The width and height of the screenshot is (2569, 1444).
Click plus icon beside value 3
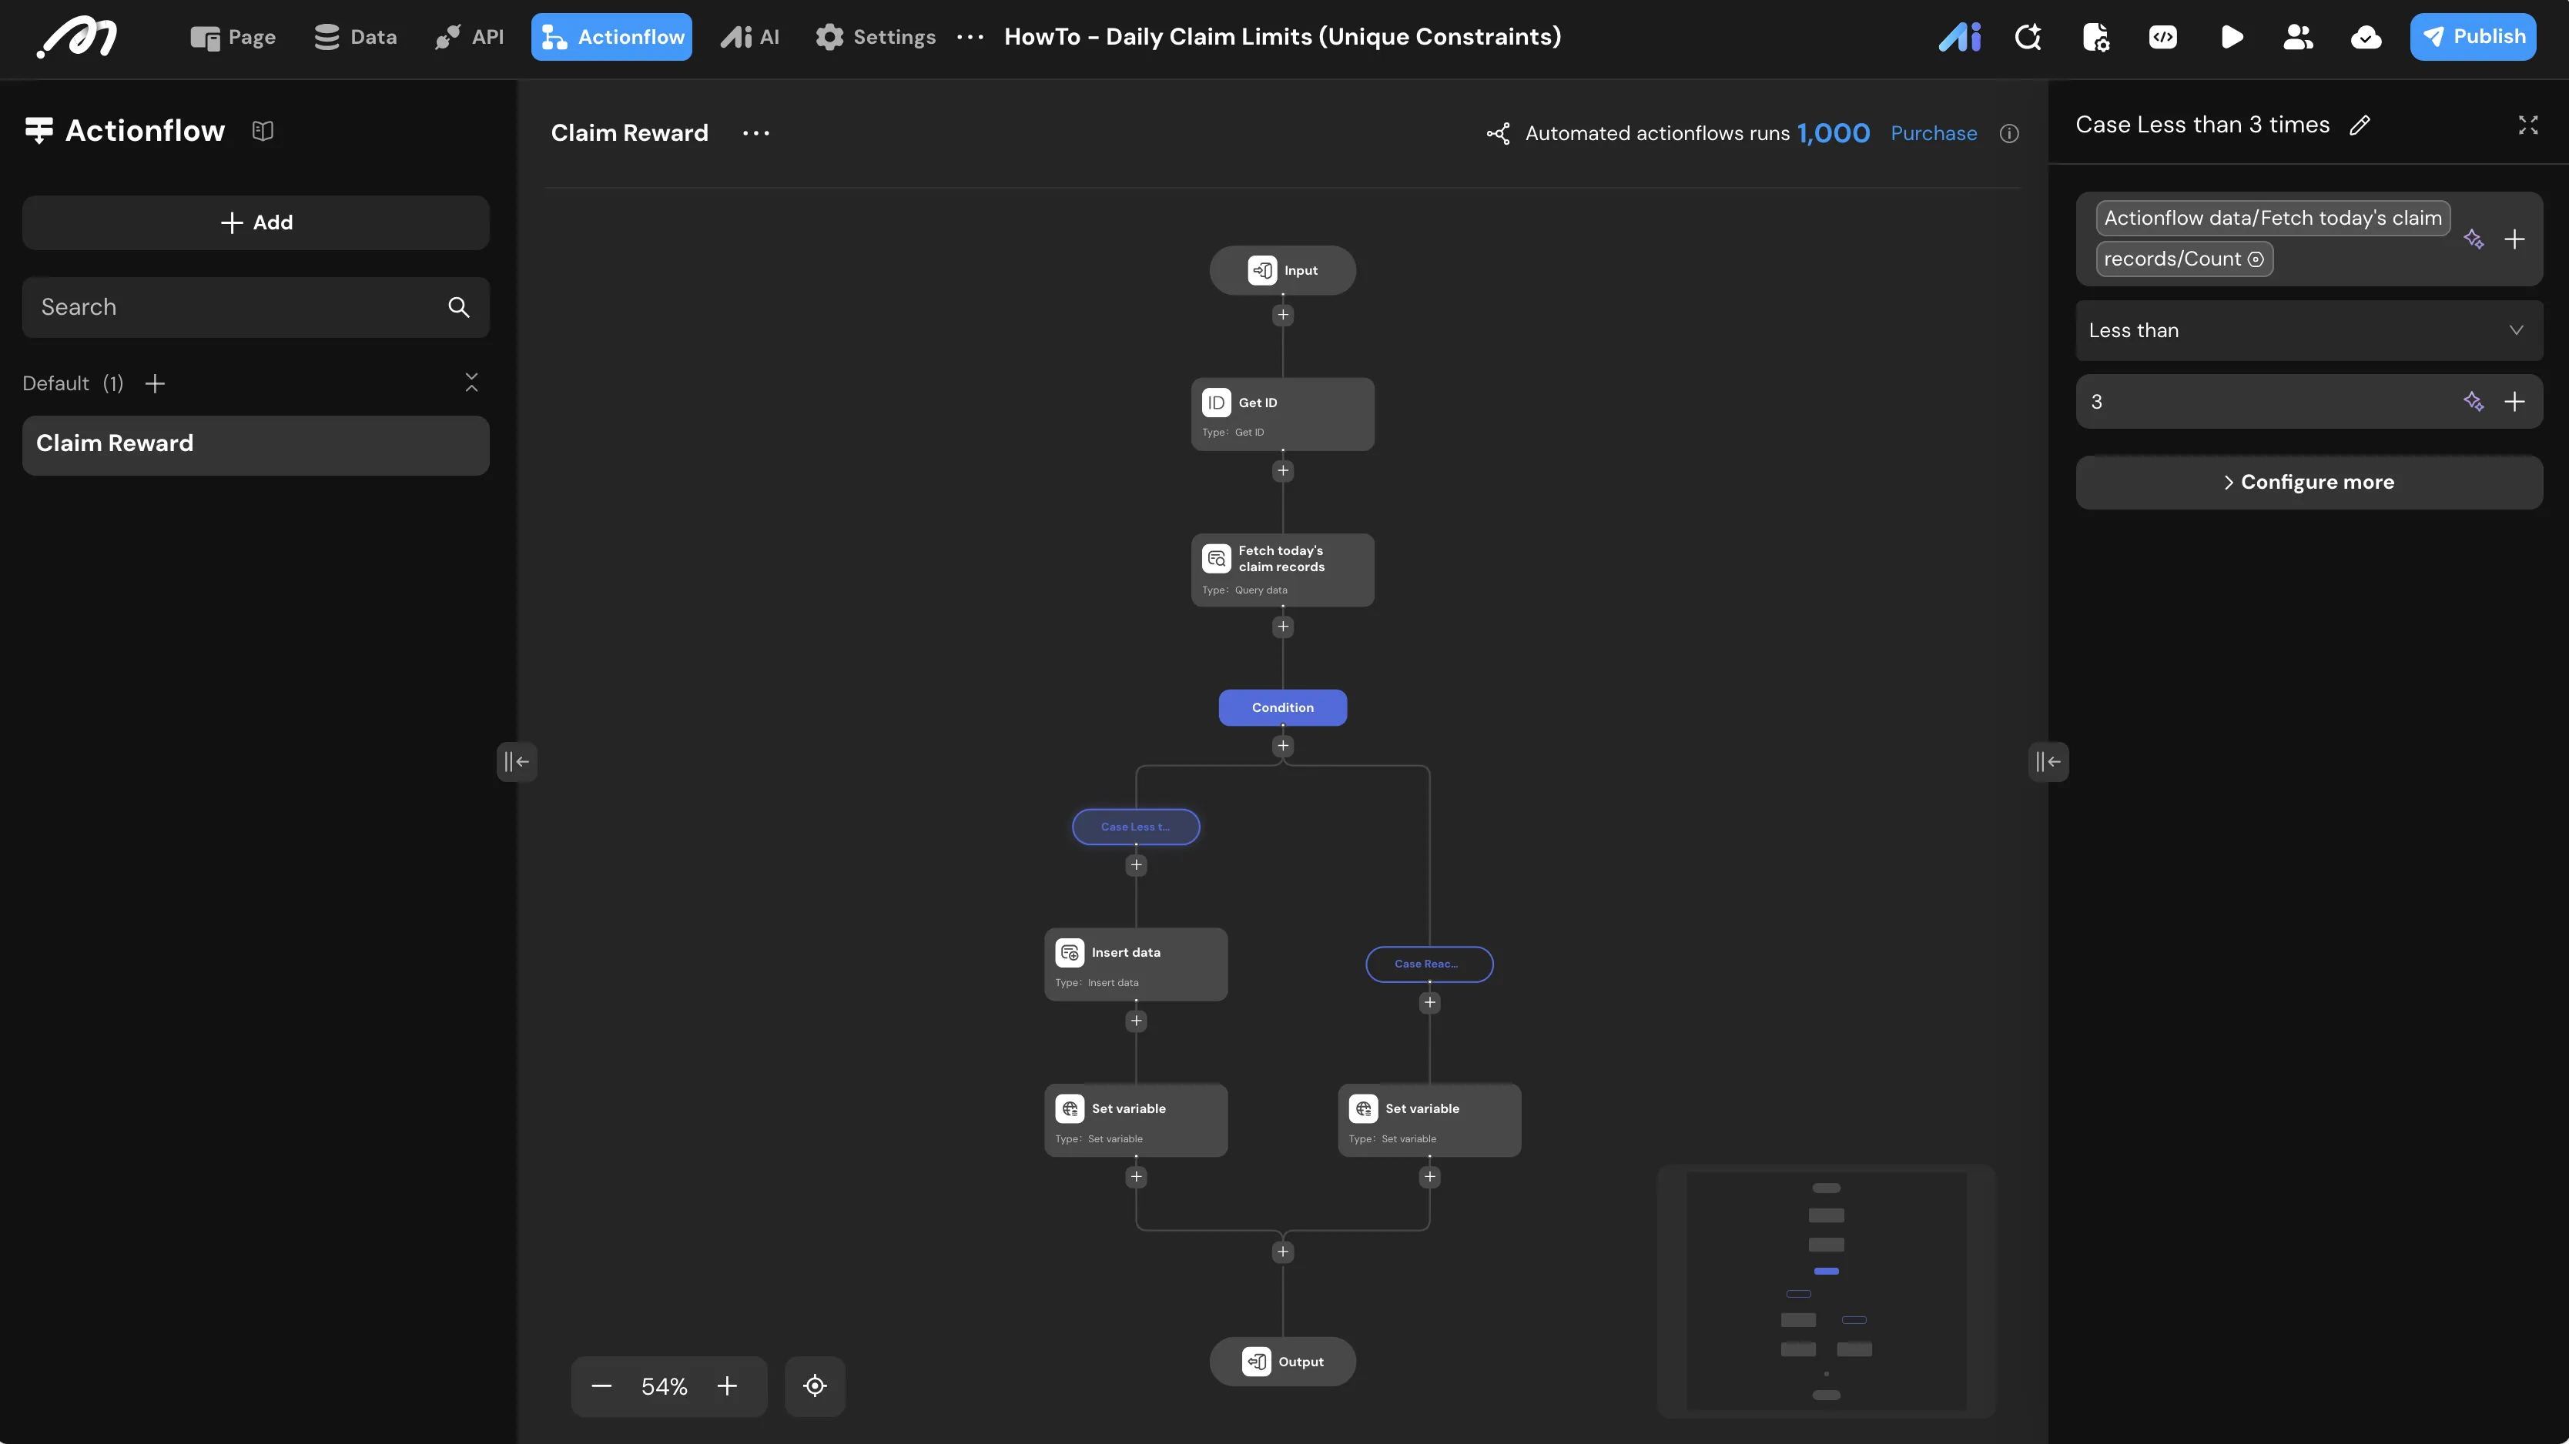(x=2515, y=402)
